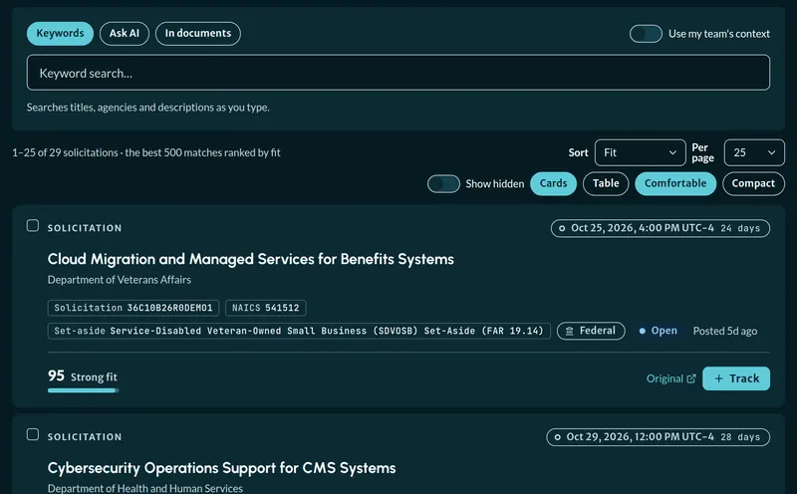The width and height of the screenshot is (797, 494).
Task: Click the plus icon on Track button
Action: (x=718, y=378)
